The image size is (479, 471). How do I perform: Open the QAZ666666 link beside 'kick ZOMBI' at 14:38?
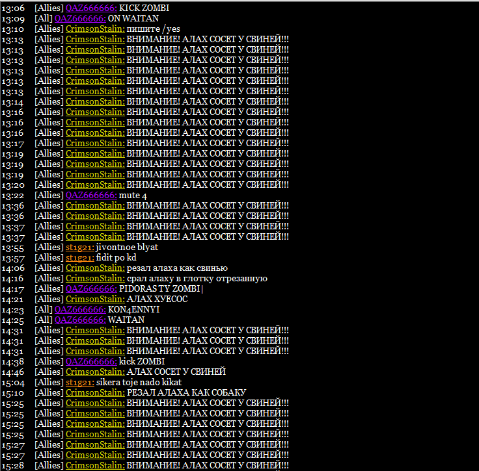[x=91, y=362]
